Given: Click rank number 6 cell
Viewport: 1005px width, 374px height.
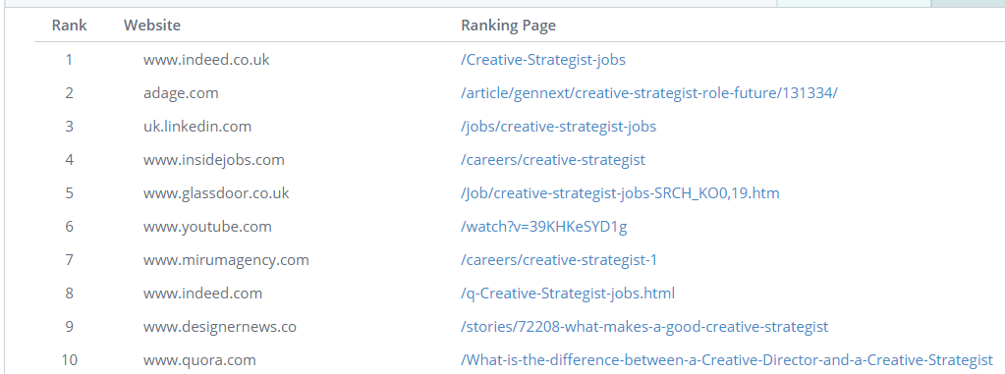Looking at the screenshot, I should (69, 227).
